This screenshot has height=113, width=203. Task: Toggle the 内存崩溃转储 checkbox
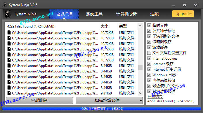pos(149,80)
